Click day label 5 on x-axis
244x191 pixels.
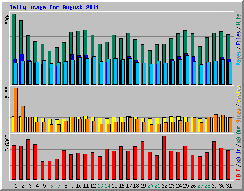[44, 186]
